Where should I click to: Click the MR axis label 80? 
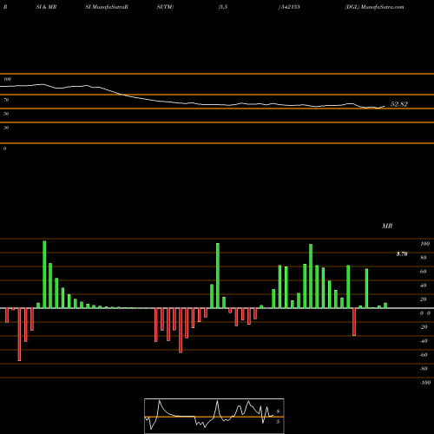click(424, 258)
